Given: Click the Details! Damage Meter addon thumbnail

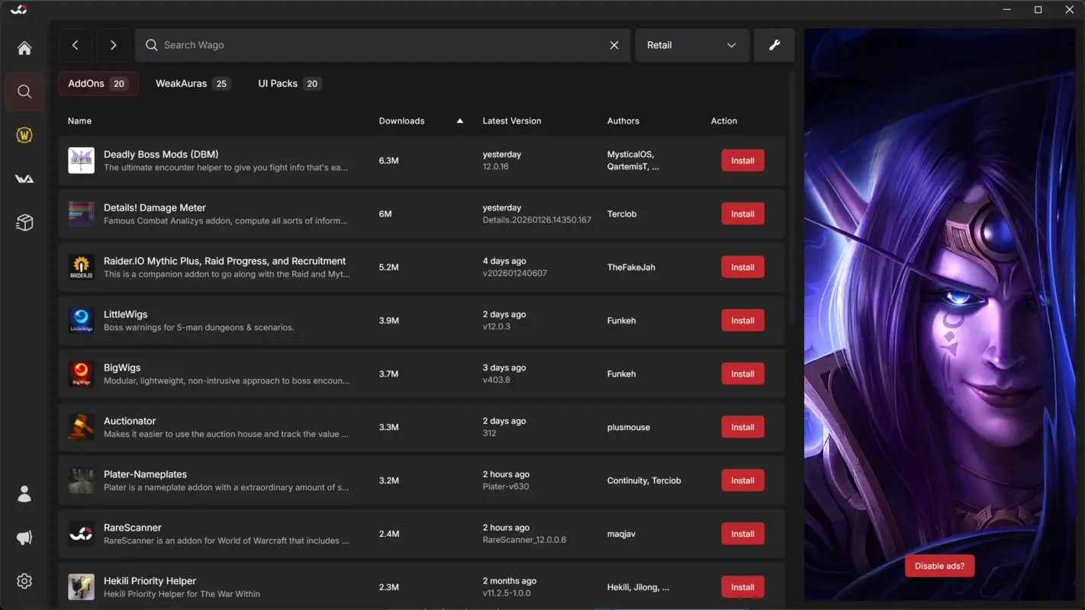Looking at the screenshot, I should (81, 213).
